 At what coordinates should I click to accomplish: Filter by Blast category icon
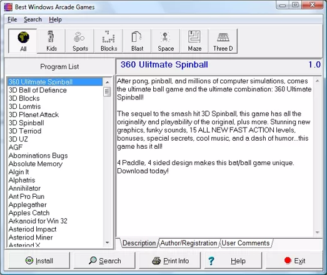(x=137, y=41)
